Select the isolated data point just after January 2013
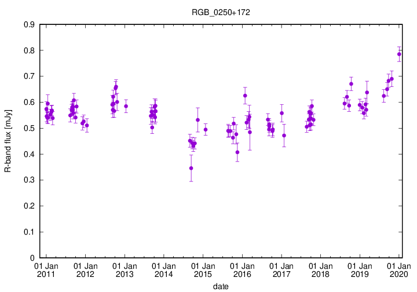This screenshot has height=292, width=417. tap(126, 106)
